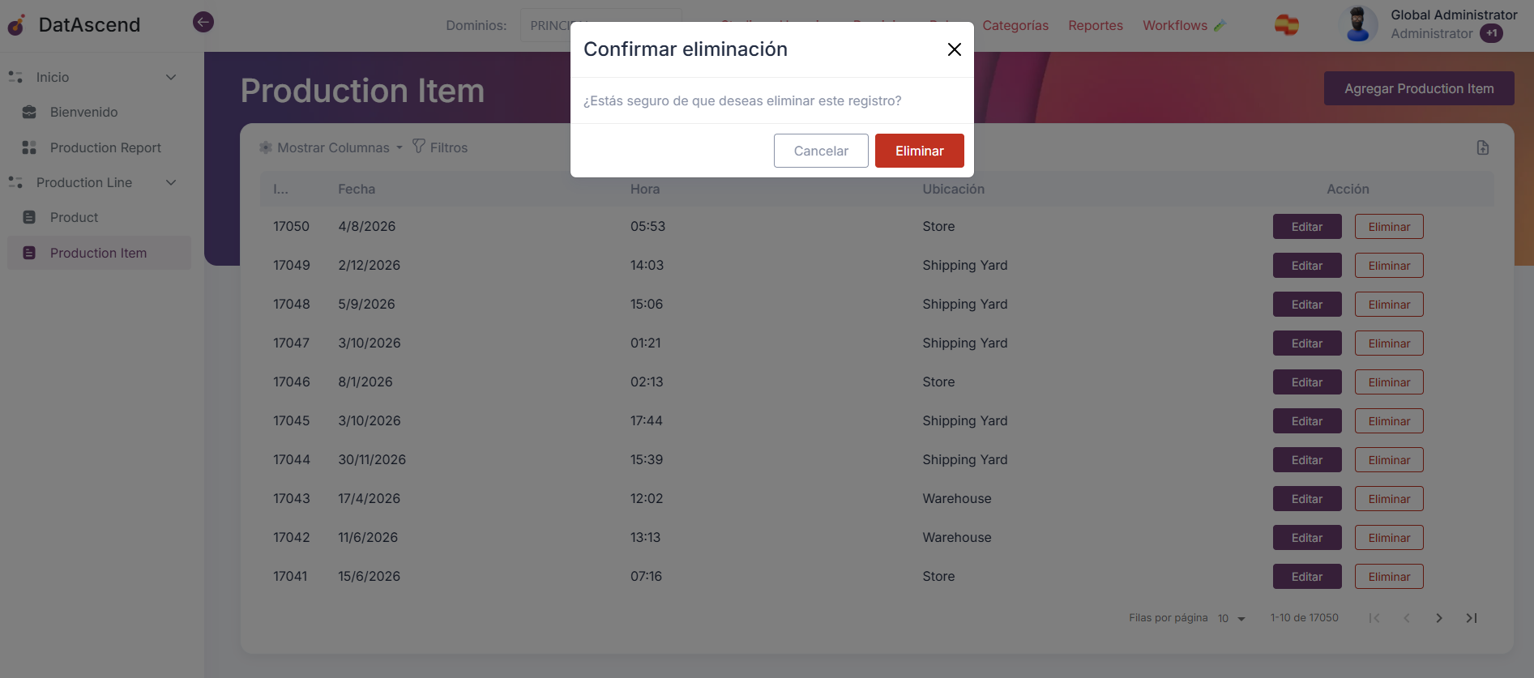The image size is (1534, 678).
Task: Delete record 17044
Action: coord(1389,460)
